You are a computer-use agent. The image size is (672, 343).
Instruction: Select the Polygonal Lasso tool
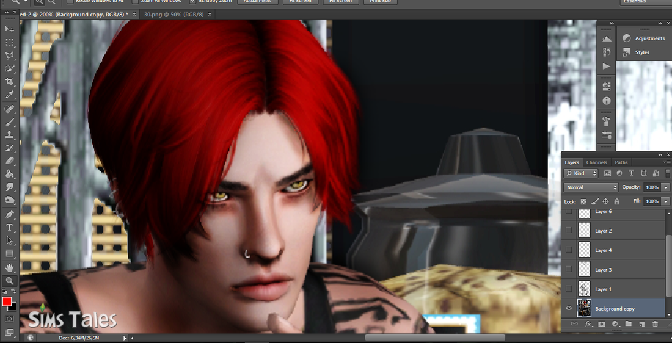coord(9,56)
